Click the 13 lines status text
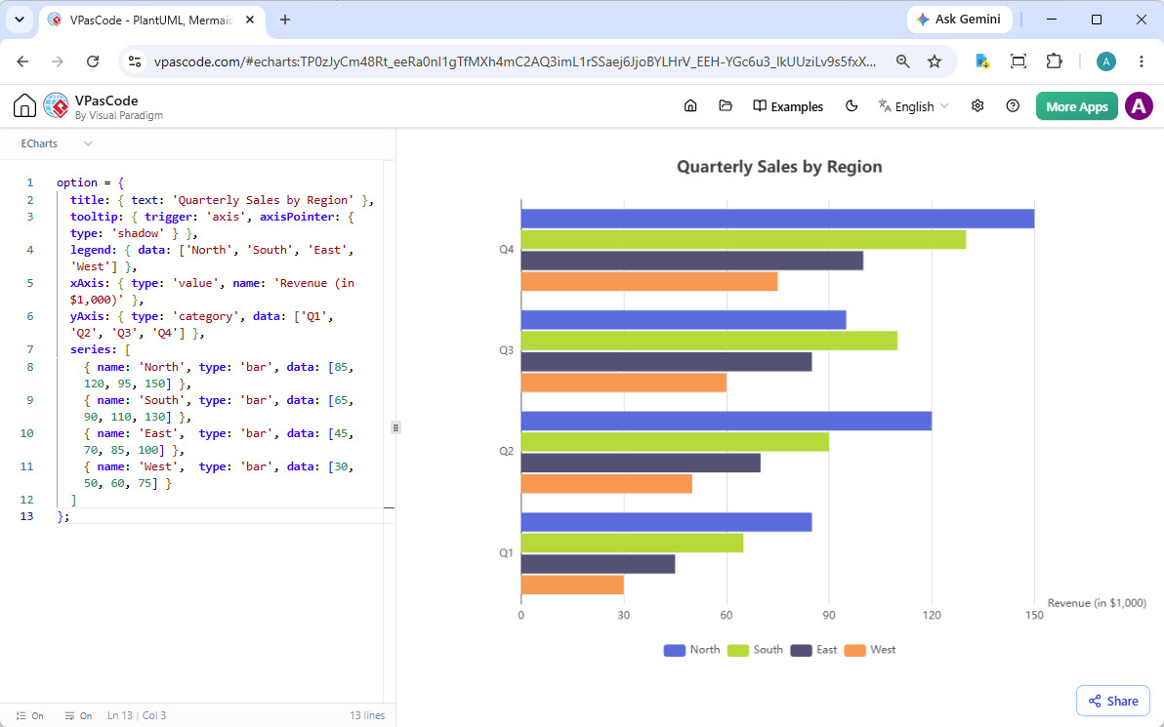Viewport: 1164px width, 727px height. (367, 716)
